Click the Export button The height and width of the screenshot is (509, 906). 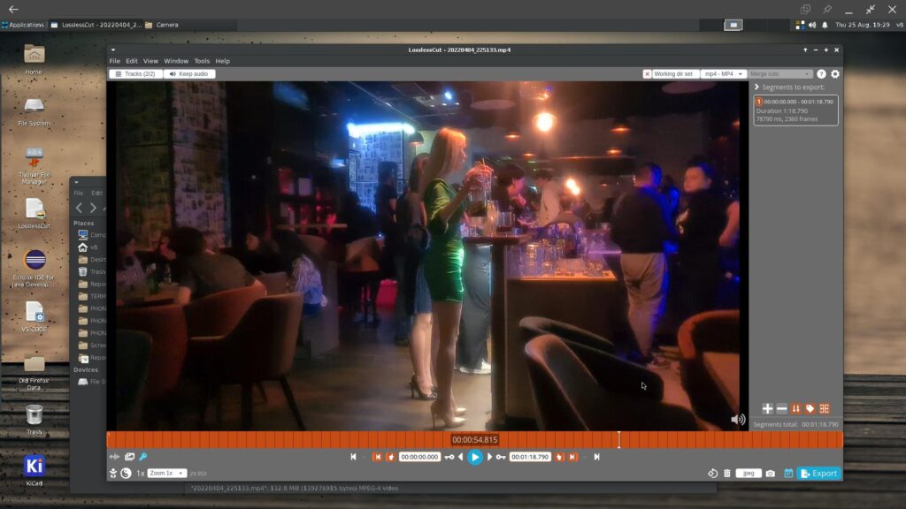(818, 474)
